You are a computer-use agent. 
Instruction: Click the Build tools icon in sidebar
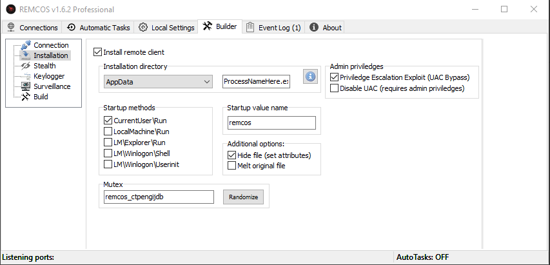click(x=26, y=97)
